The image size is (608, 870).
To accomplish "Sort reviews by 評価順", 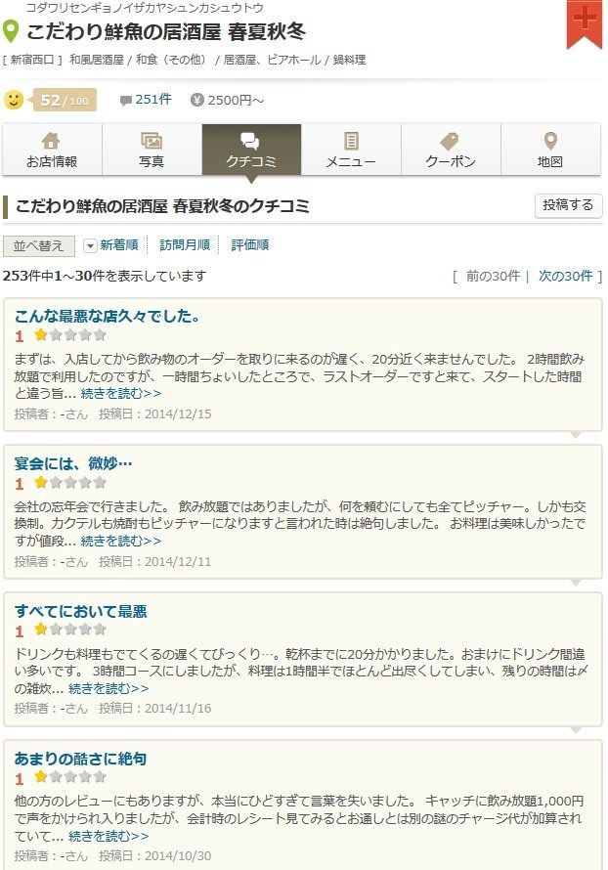I will point(250,245).
